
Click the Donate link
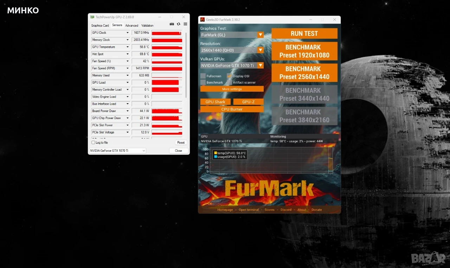click(x=317, y=210)
